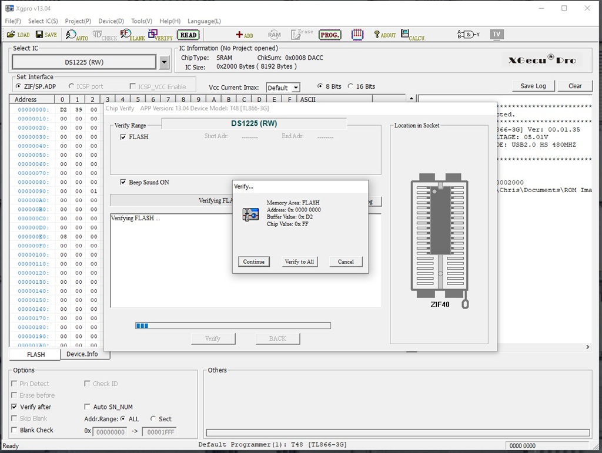The height and width of the screenshot is (453, 602).
Task: Switch to the Device.Info tab
Action: click(x=82, y=354)
